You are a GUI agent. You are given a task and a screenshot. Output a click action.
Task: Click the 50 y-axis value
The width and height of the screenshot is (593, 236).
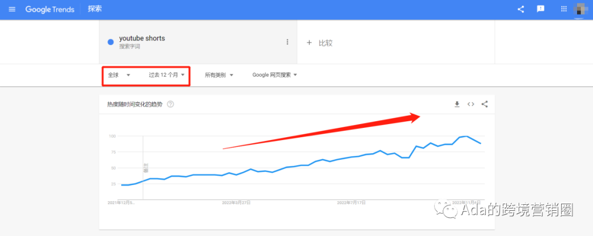click(113, 168)
